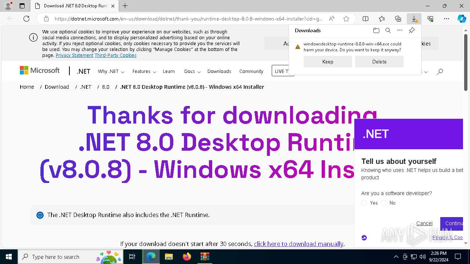Viewport: 470px width, 264px height.
Task: Go to the .NET home link
Action: [83, 71]
